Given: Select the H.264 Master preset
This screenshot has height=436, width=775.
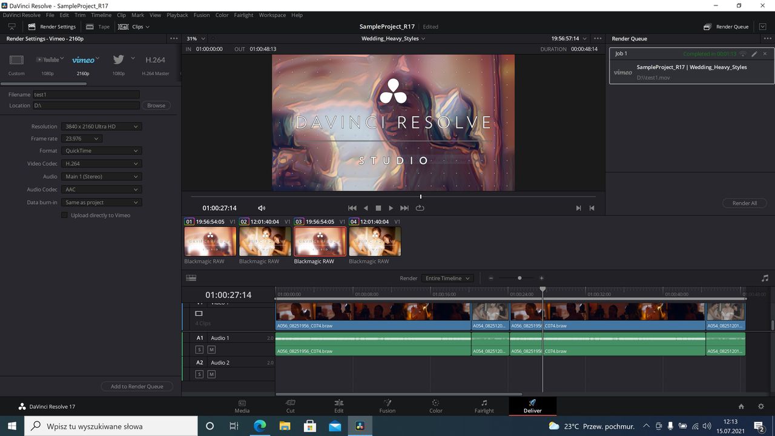Looking at the screenshot, I should click(156, 60).
